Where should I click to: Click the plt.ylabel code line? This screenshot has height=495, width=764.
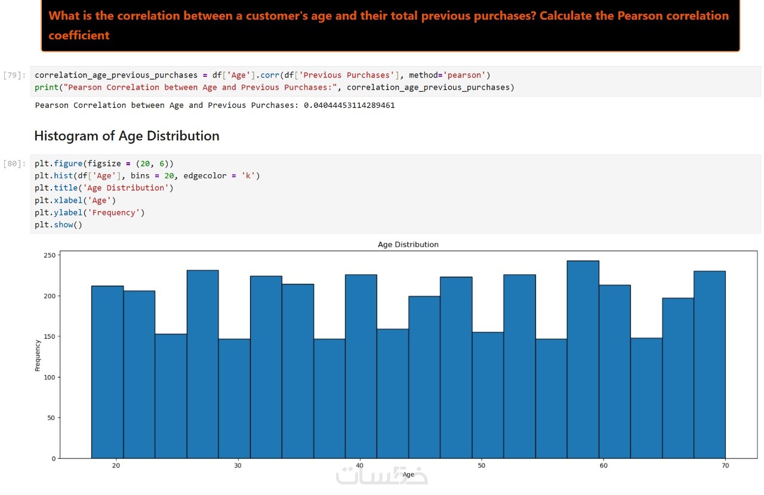(90, 212)
